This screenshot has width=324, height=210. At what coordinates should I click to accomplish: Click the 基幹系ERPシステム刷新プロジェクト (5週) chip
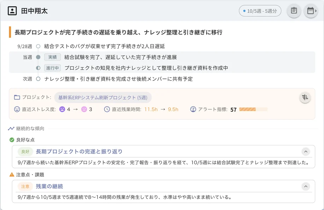pyautogui.click(x=103, y=97)
